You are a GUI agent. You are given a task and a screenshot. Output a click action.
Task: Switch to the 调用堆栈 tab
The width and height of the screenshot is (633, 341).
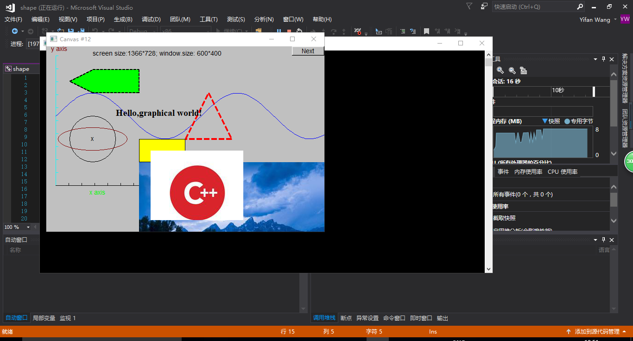point(324,318)
